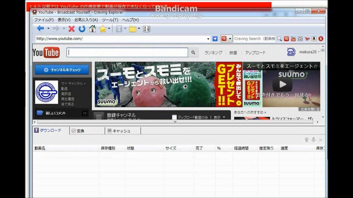Image resolution: width=353 pixels, height=198 pixels.
Task: Open the 映画 link
Action: [233, 53]
